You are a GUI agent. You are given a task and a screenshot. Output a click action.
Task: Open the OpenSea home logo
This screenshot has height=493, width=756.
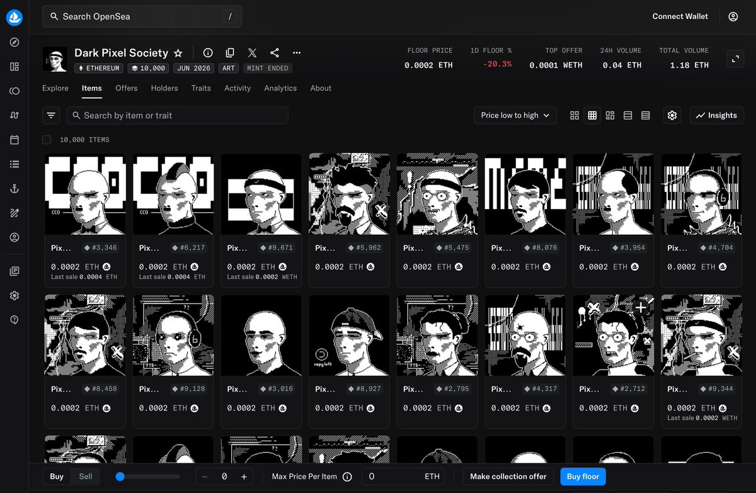point(14,18)
